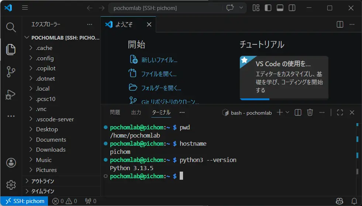This screenshot has width=362, height=206.
Task: Click フォルダーを開く... link
Action: click(161, 88)
